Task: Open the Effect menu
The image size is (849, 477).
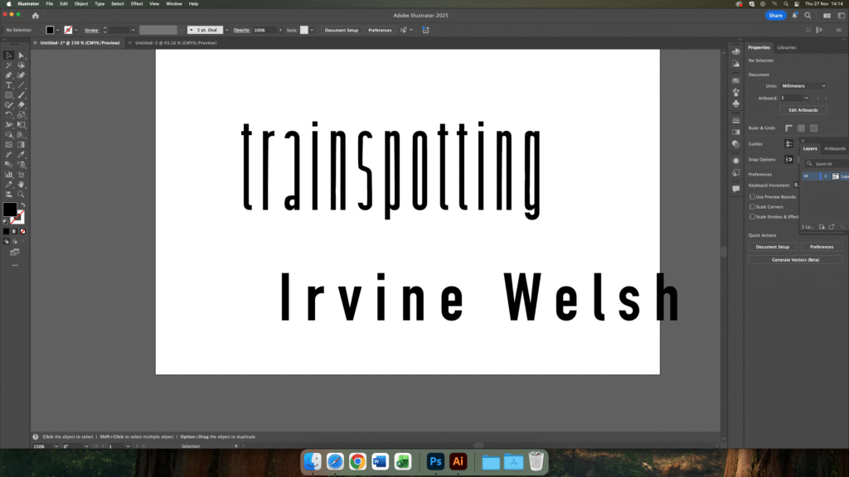Action: coord(137,4)
